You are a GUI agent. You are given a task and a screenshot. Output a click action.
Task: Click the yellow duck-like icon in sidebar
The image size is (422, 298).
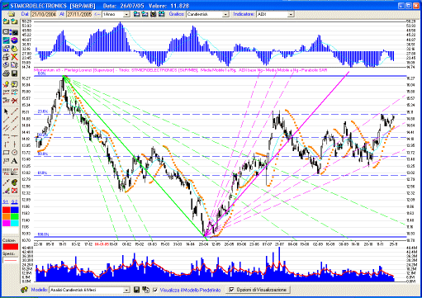click(14, 49)
